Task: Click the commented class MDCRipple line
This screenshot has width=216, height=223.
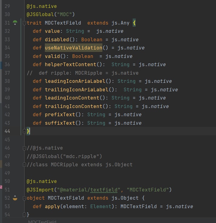Action: 80,165
